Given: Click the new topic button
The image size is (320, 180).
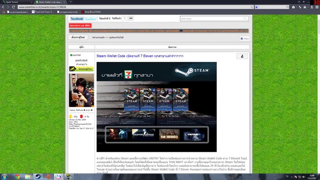Looking at the screenshot, I should coord(78,37).
